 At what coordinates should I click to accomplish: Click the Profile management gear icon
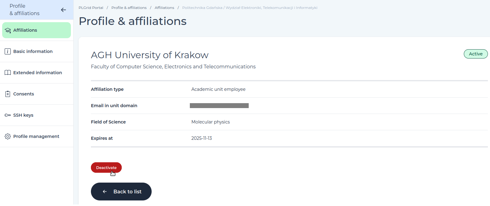coord(8,136)
